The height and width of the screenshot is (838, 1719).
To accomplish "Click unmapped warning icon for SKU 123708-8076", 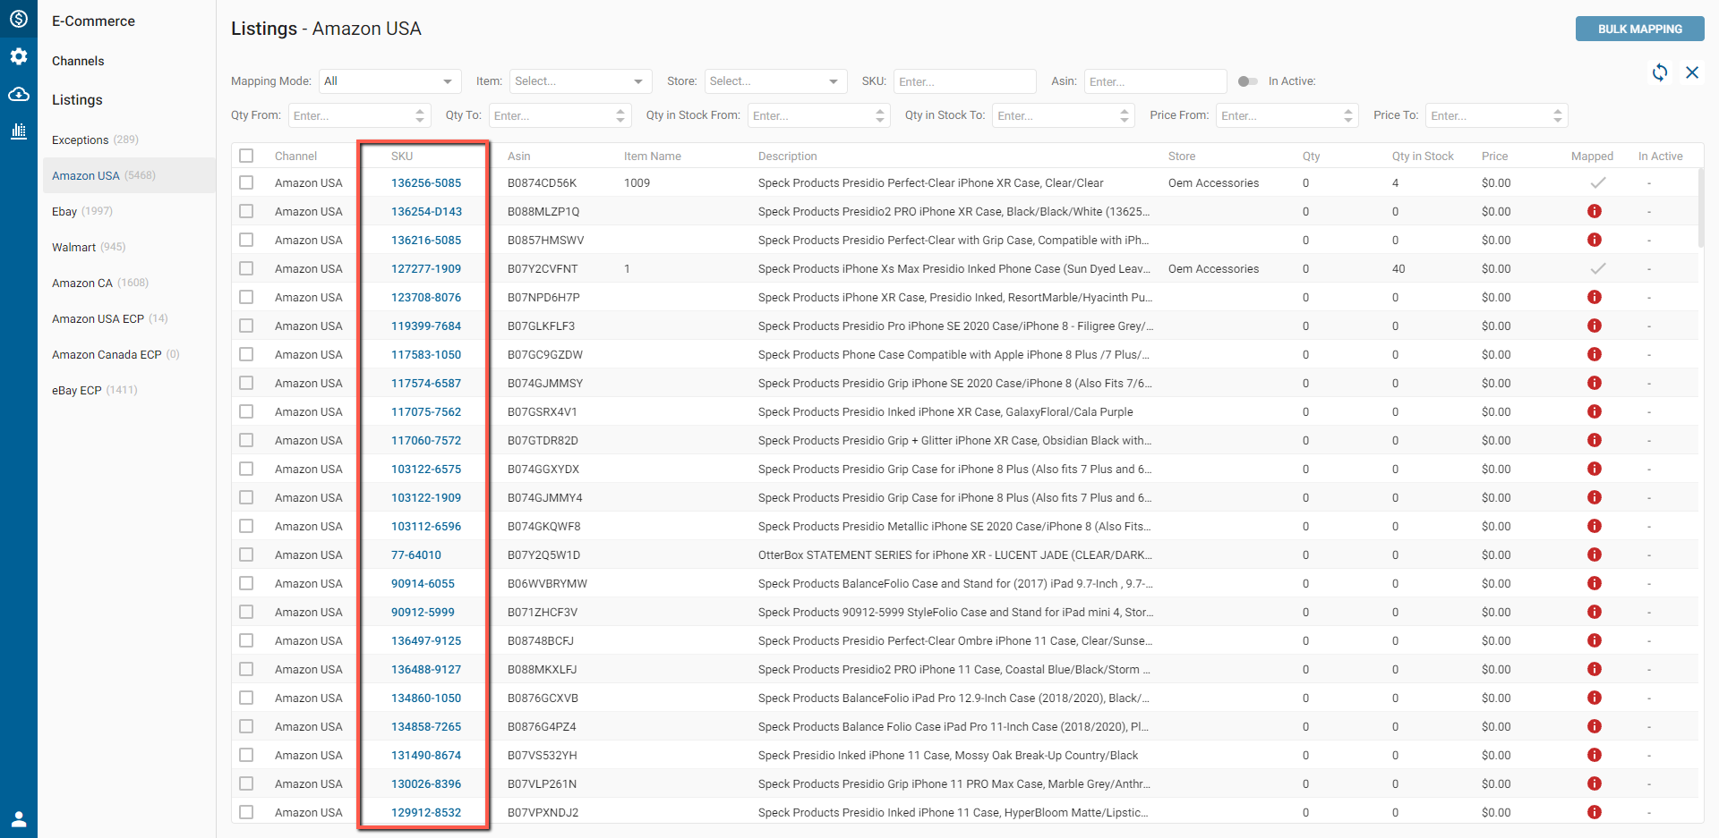I will pyautogui.click(x=1594, y=297).
